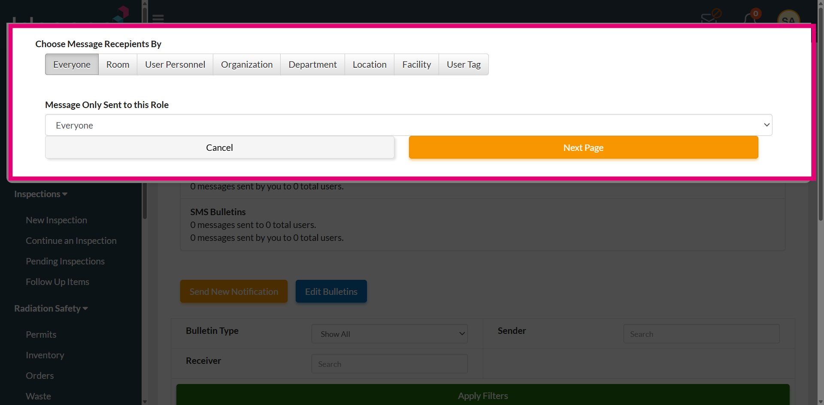Focus the Receiver search field

pos(390,364)
